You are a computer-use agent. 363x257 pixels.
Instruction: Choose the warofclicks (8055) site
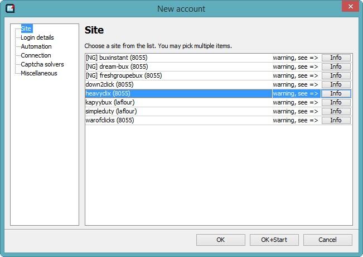[x=110, y=120]
